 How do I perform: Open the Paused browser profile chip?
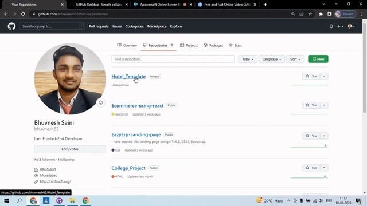[x=345, y=14]
